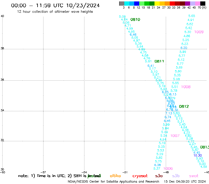
Task: Click the cyan 3-6 ft legend swatch
Action: click(x=127, y=3)
